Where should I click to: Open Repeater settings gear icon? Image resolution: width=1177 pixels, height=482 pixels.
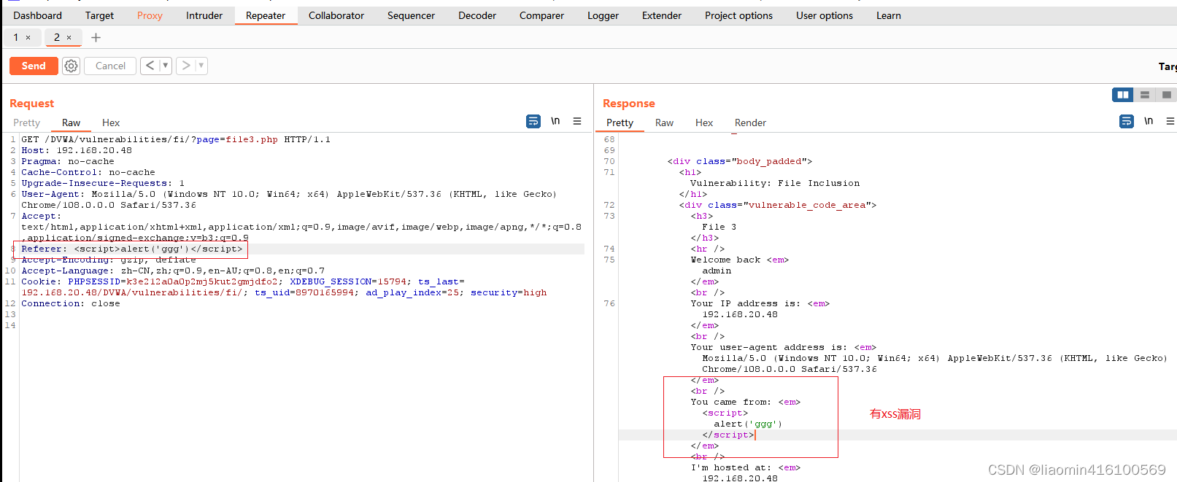(x=71, y=66)
